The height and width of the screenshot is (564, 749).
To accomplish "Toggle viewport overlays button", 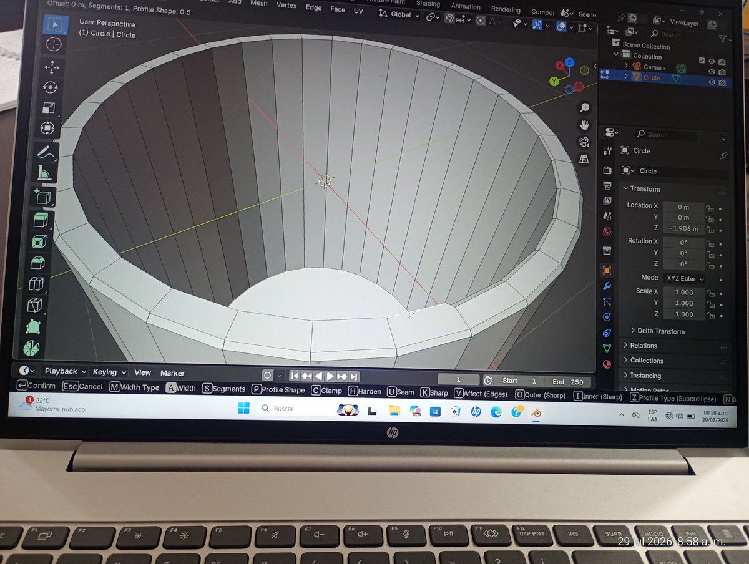I will coord(562,26).
